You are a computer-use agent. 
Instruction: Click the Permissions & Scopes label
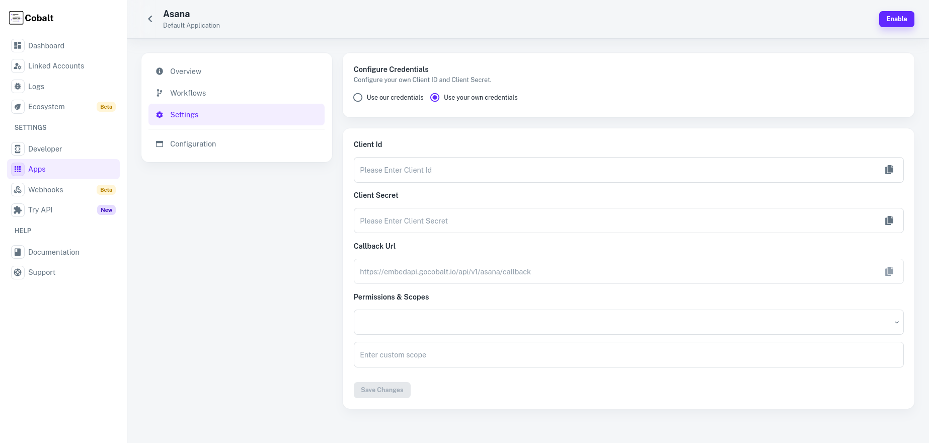point(392,297)
